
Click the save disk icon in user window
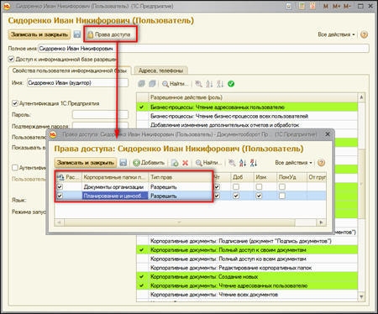[77, 34]
